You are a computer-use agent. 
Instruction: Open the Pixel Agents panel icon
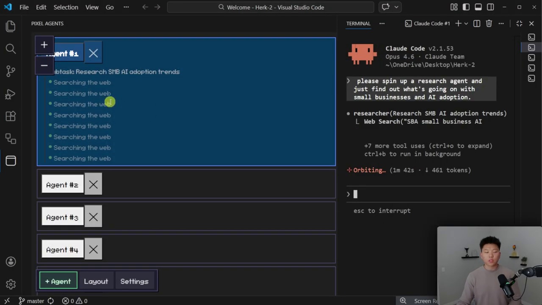pyautogui.click(x=11, y=161)
